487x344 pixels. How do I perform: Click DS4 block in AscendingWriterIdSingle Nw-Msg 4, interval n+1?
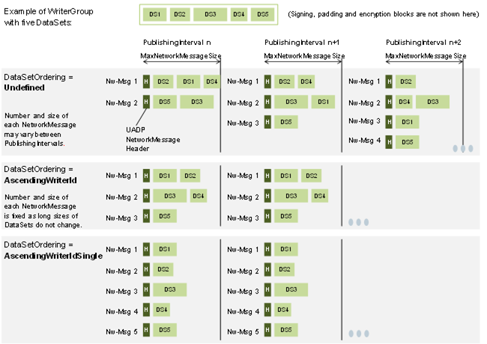(x=282, y=310)
